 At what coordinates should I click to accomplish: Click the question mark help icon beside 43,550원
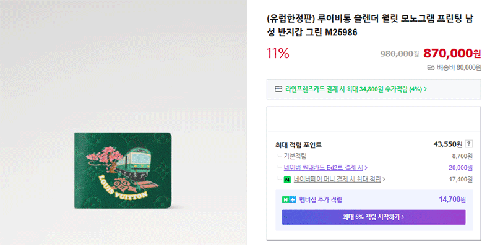tap(469, 144)
